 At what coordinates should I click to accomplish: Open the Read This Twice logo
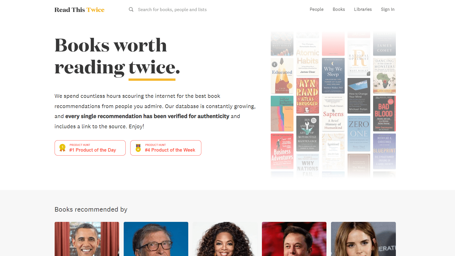point(80,10)
